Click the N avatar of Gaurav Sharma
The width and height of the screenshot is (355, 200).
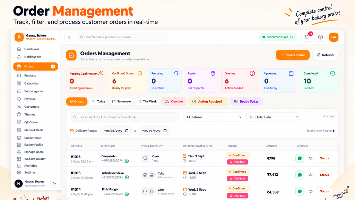click(x=19, y=184)
